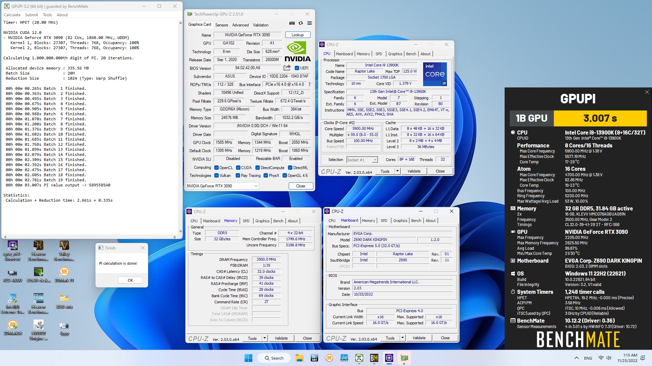Select the 3DMark 11 desktop icon
The width and height of the screenshot is (652, 366).
64,275
